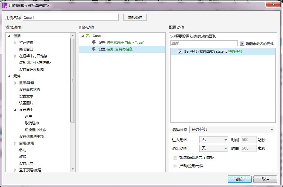Click action list scrollbar down arrow
The height and width of the screenshot is (187, 283).
73,169
